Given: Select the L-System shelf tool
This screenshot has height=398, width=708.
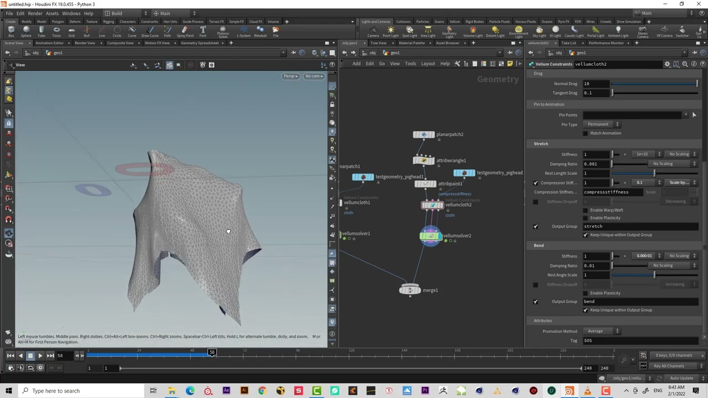Looking at the screenshot, I should (243, 32).
